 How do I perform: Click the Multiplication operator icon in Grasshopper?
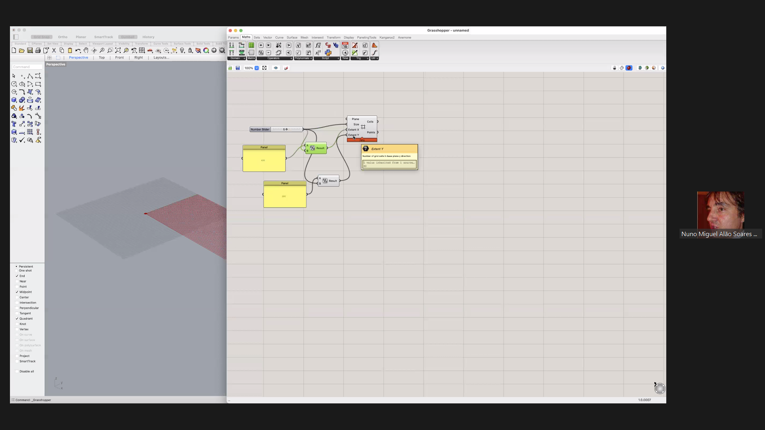point(269,45)
